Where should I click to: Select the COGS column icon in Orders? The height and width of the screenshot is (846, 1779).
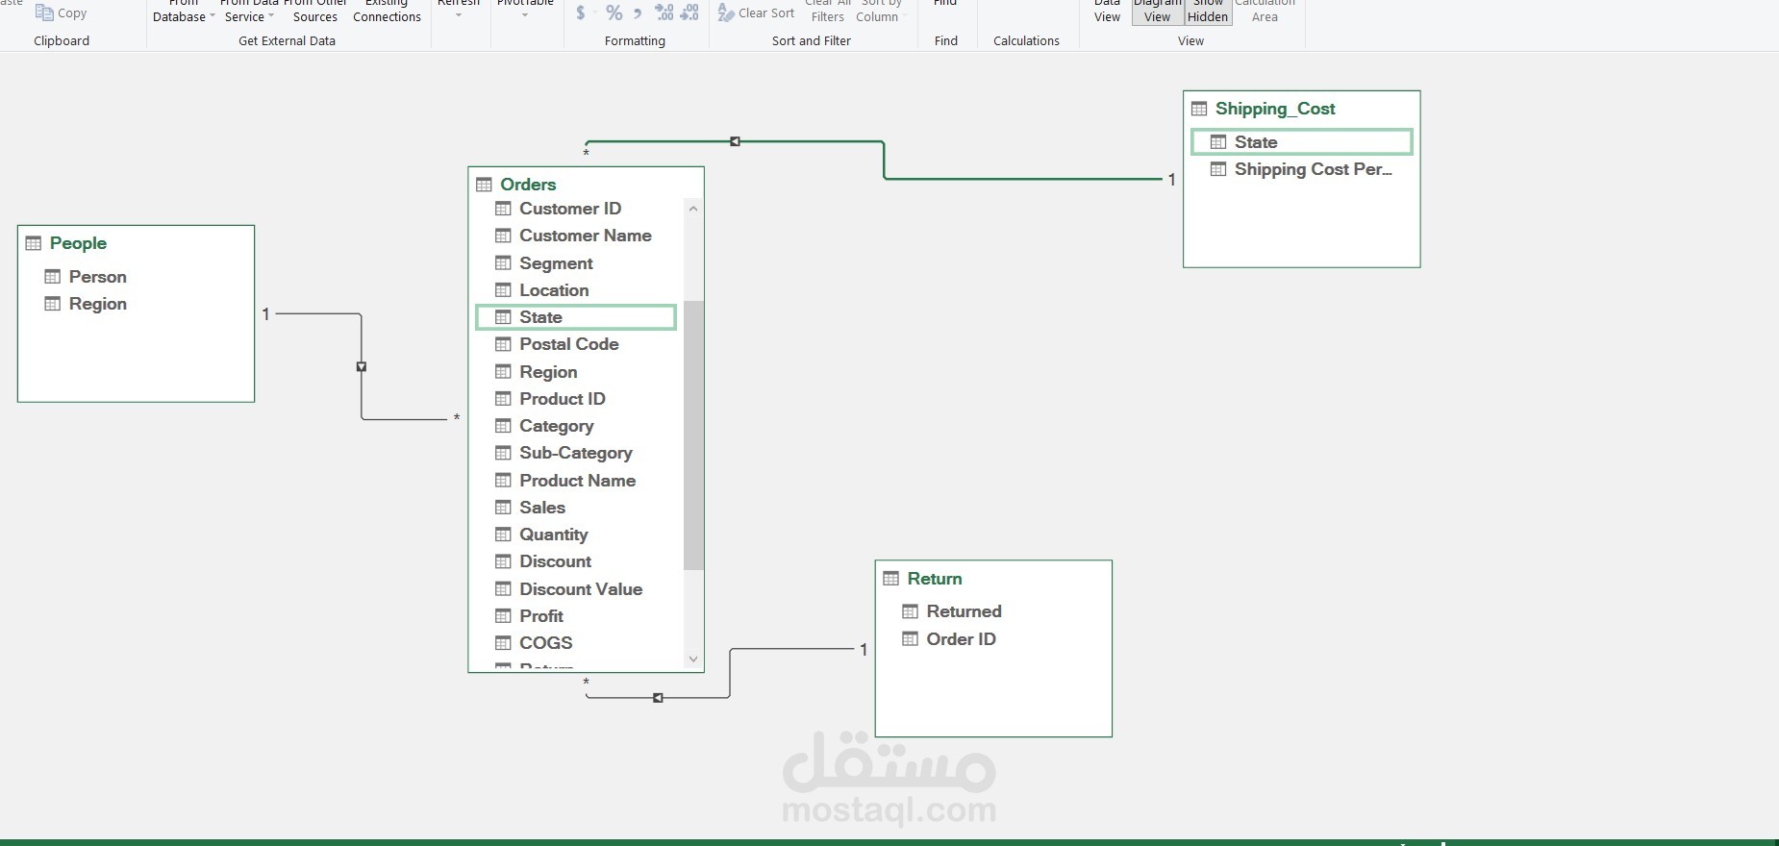click(x=503, y=643)
